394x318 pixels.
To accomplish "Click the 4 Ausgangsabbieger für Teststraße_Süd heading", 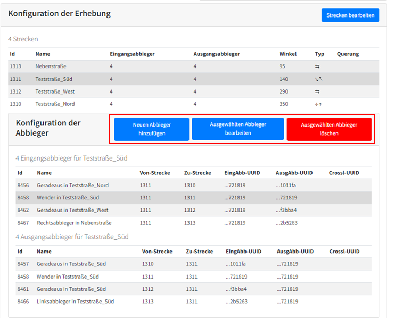I will (x=72, y=237).
